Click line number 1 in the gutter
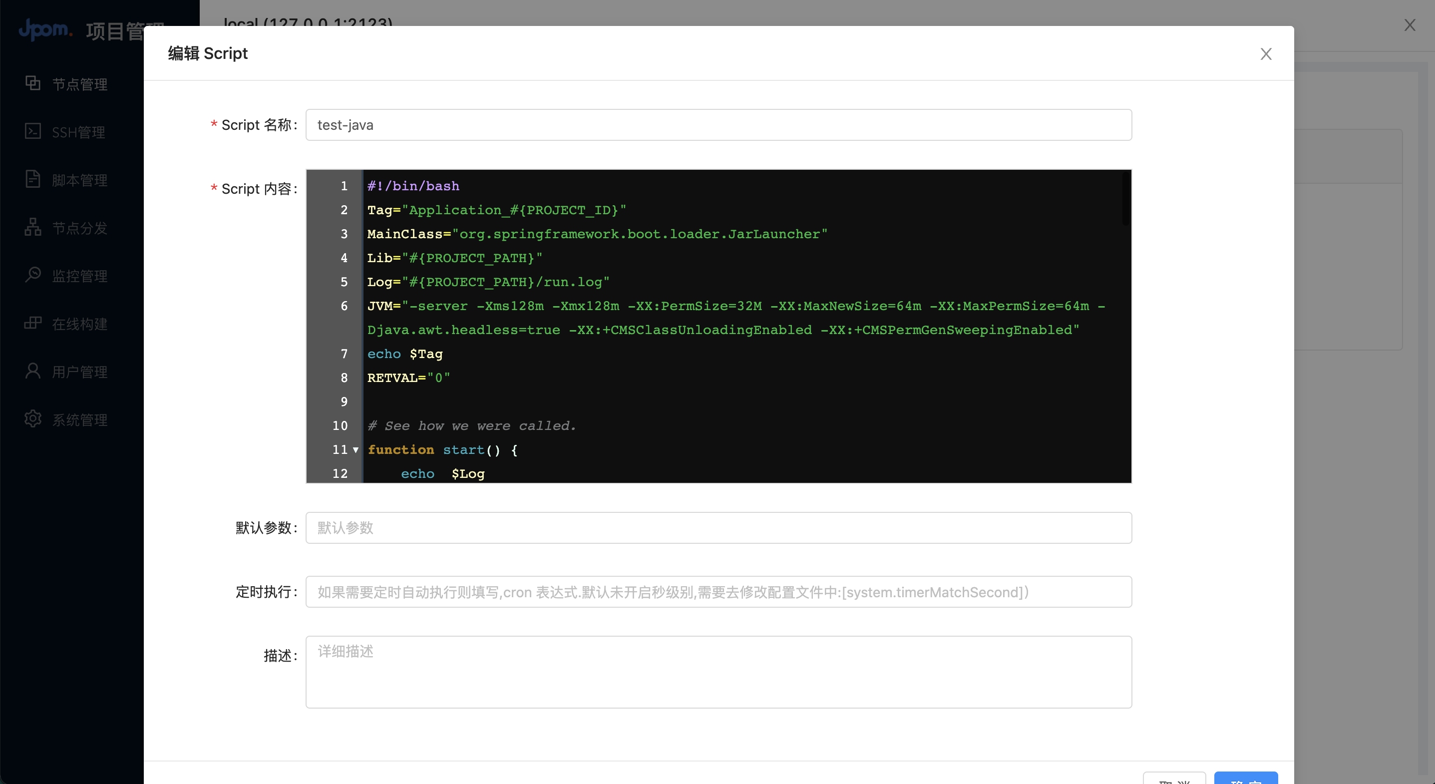The image size is (1435, 784). point(344,186)
